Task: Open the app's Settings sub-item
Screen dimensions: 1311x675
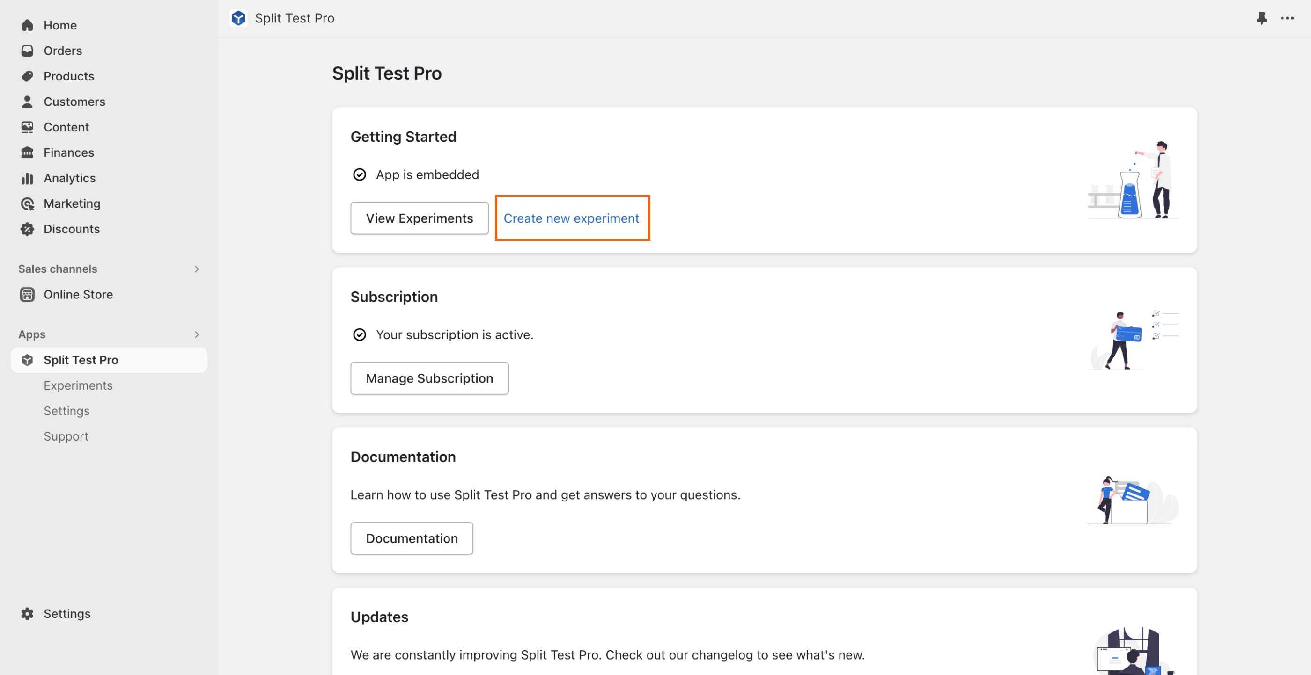Action: click(x=66, y=411)
